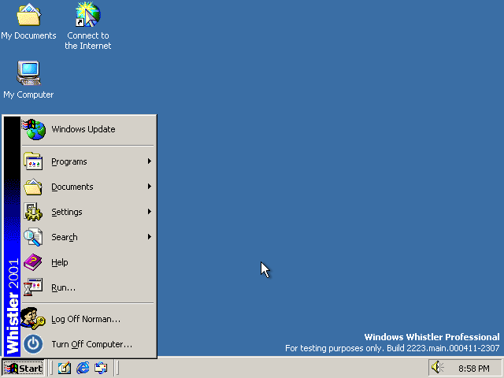Open the My Computer desktop icon
Image resolution: width=504 pixels, height=378 pixels.
pos(28,74)
